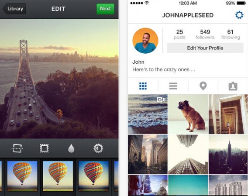This screenshot has width=248, height=196.
Task: Go back to Library
Action: (14, 9)
